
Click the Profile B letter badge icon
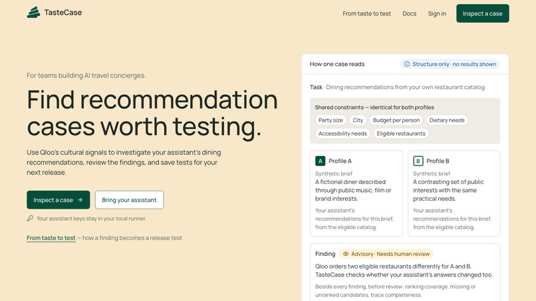[418, 161]
